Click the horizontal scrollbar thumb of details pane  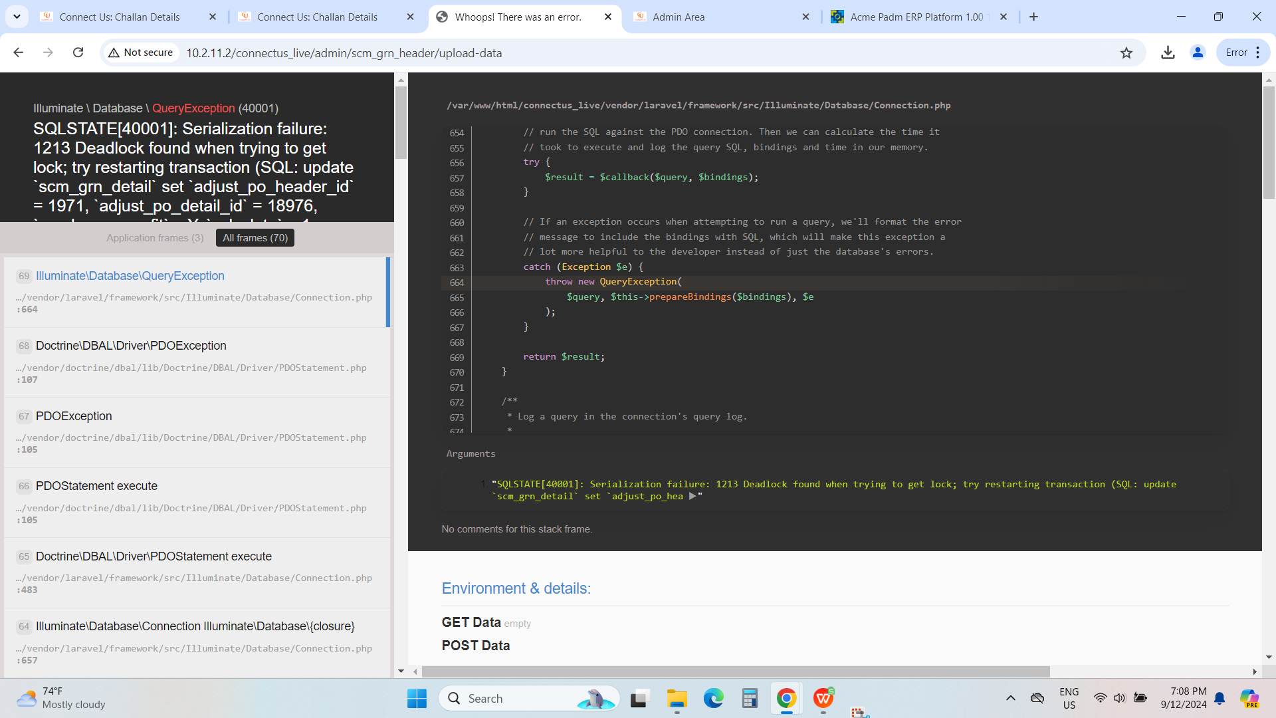click(x=736, y=672)
